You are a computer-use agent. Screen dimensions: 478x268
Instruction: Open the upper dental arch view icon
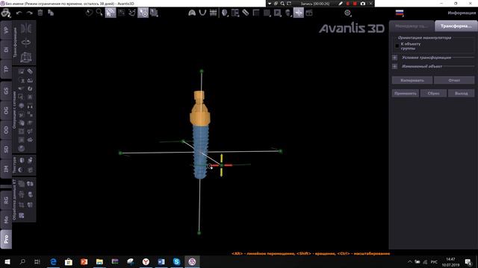[x=192, y=13]
